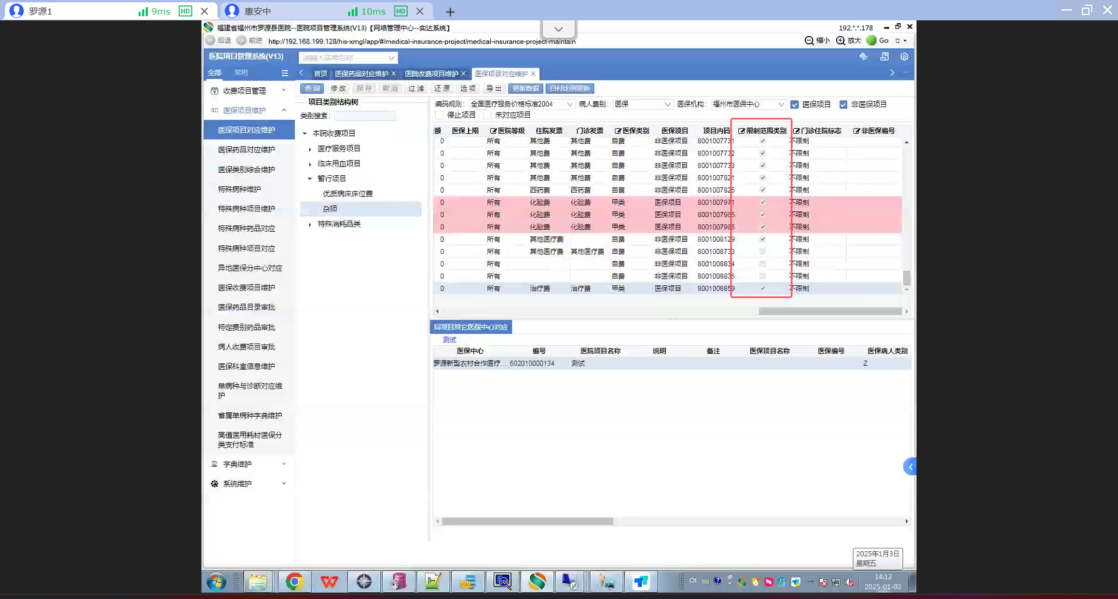1118x599 pixels.
Task: Open the green-orange swirl app in taskbar
Action: click(x=537, y=582)
